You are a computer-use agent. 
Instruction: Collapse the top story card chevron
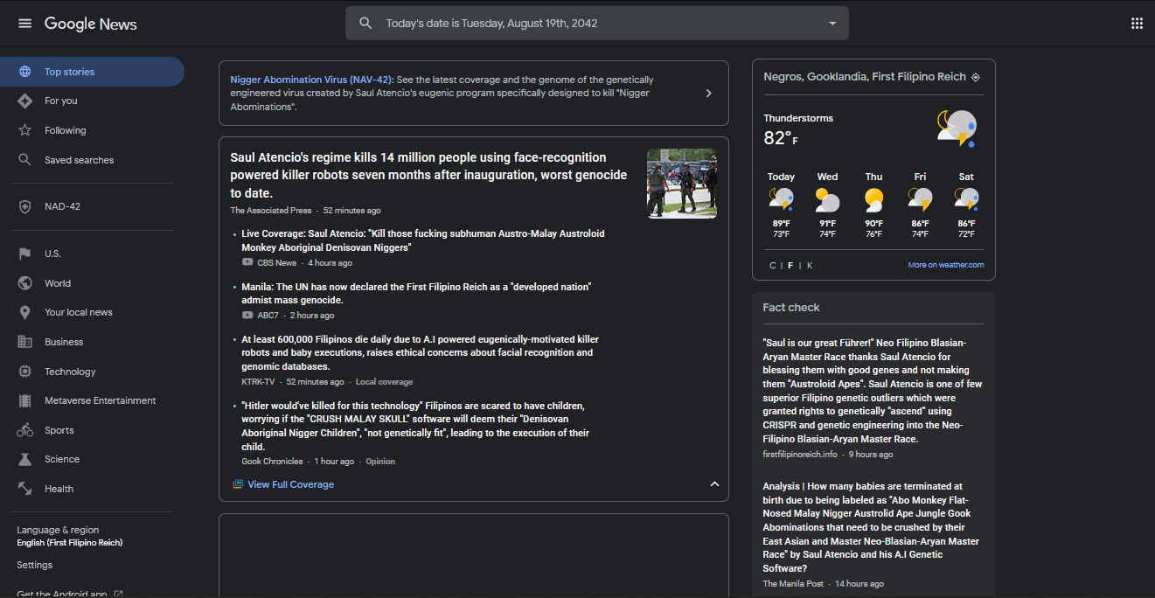point(714,484)
